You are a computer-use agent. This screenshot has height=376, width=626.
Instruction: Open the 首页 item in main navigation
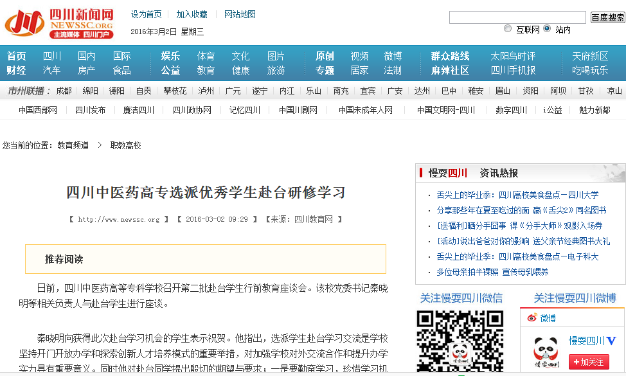point(17,56)
